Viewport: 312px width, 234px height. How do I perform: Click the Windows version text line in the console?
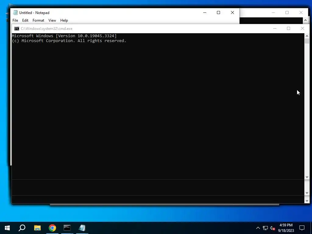[64, 36]
